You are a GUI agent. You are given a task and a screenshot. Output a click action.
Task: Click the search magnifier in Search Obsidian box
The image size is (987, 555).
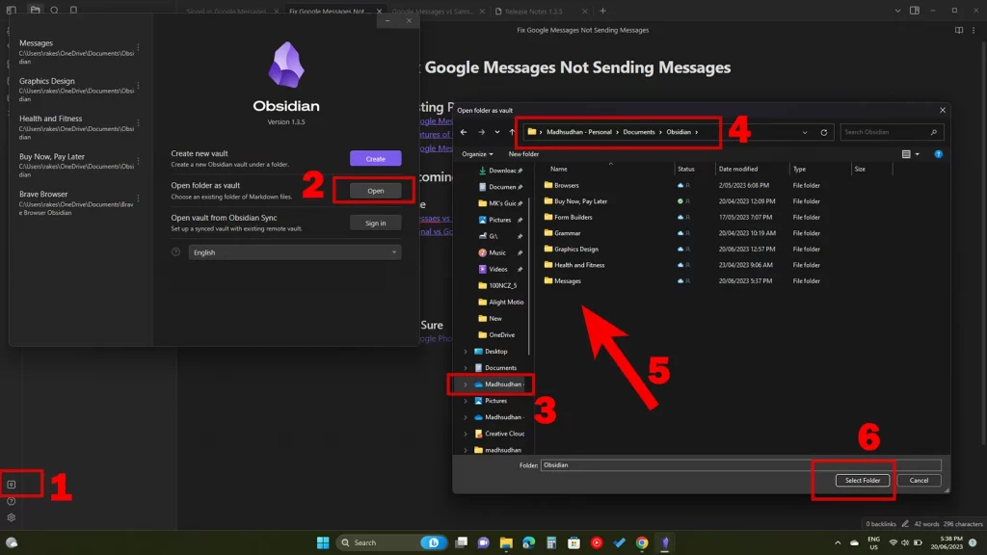pyautogui.click(x=933, y=132)
